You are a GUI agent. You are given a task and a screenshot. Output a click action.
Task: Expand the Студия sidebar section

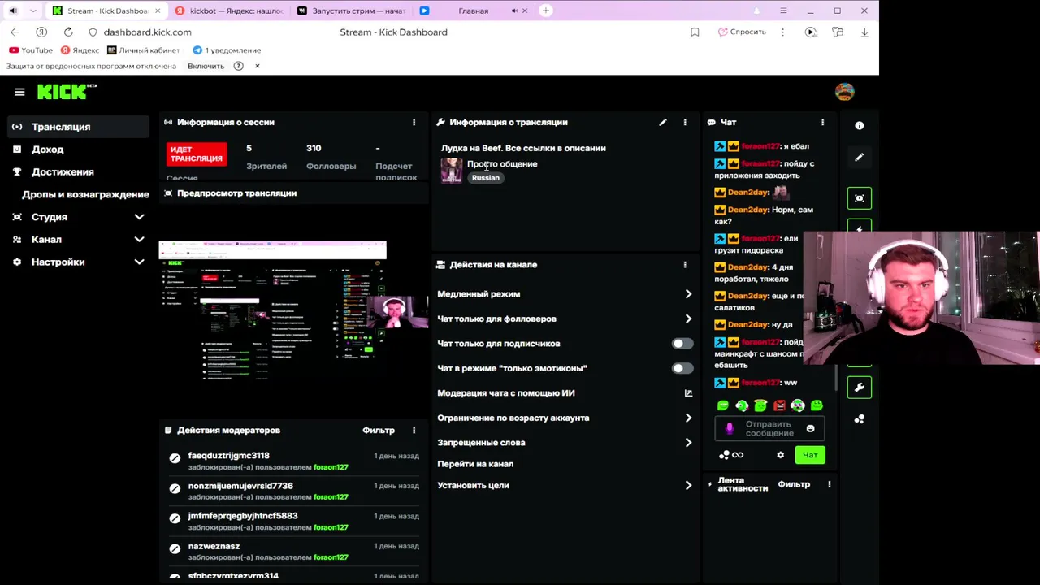(139, 217)
